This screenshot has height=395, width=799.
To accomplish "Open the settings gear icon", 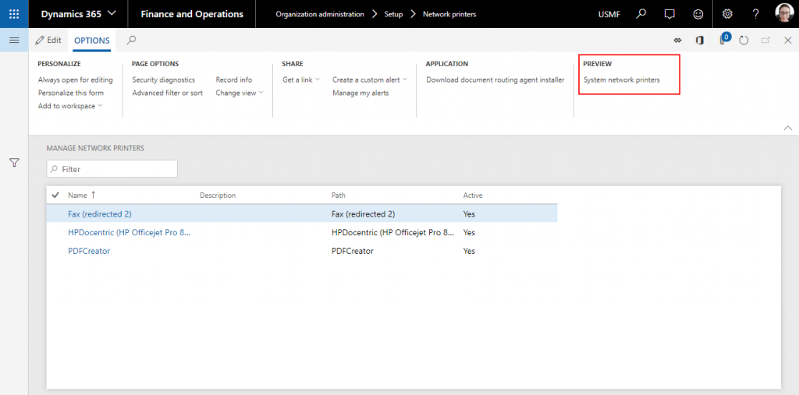I will pos(727,14).
